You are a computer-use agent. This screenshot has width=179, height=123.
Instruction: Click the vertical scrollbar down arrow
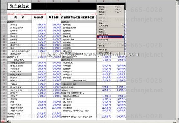point(177,119)
